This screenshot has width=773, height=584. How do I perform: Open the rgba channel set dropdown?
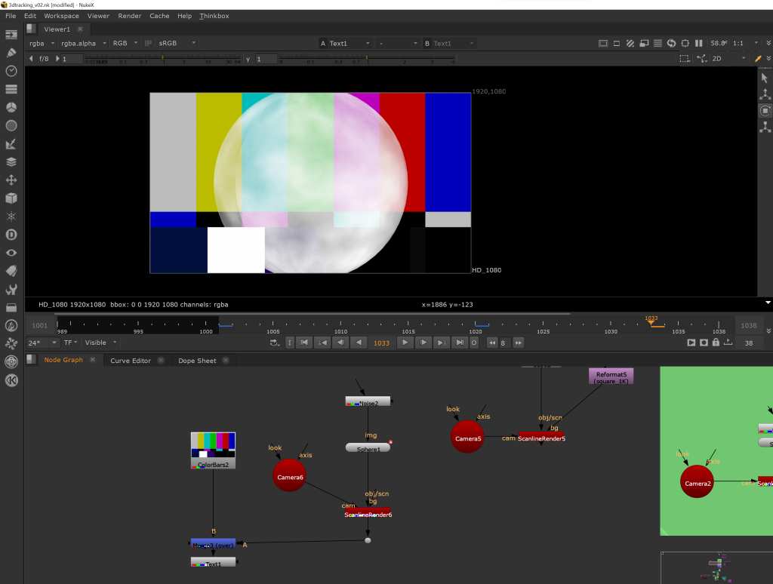click(x=42, y=43)
